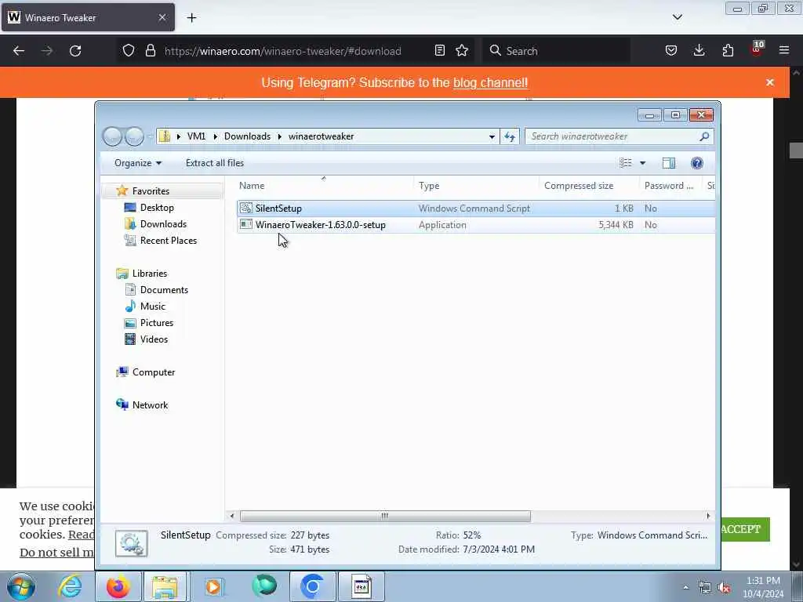
Task: Show hidden tray icons arrow
Action: 685,588
